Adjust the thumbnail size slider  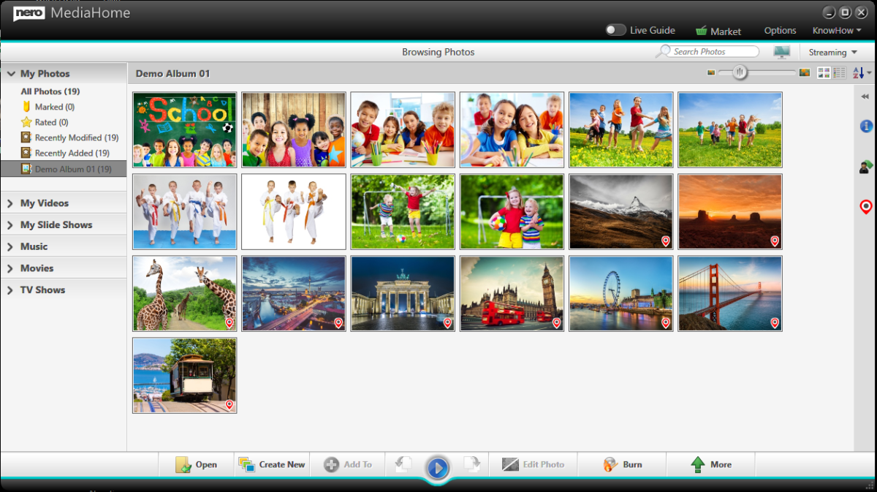[x=739, y=72]
